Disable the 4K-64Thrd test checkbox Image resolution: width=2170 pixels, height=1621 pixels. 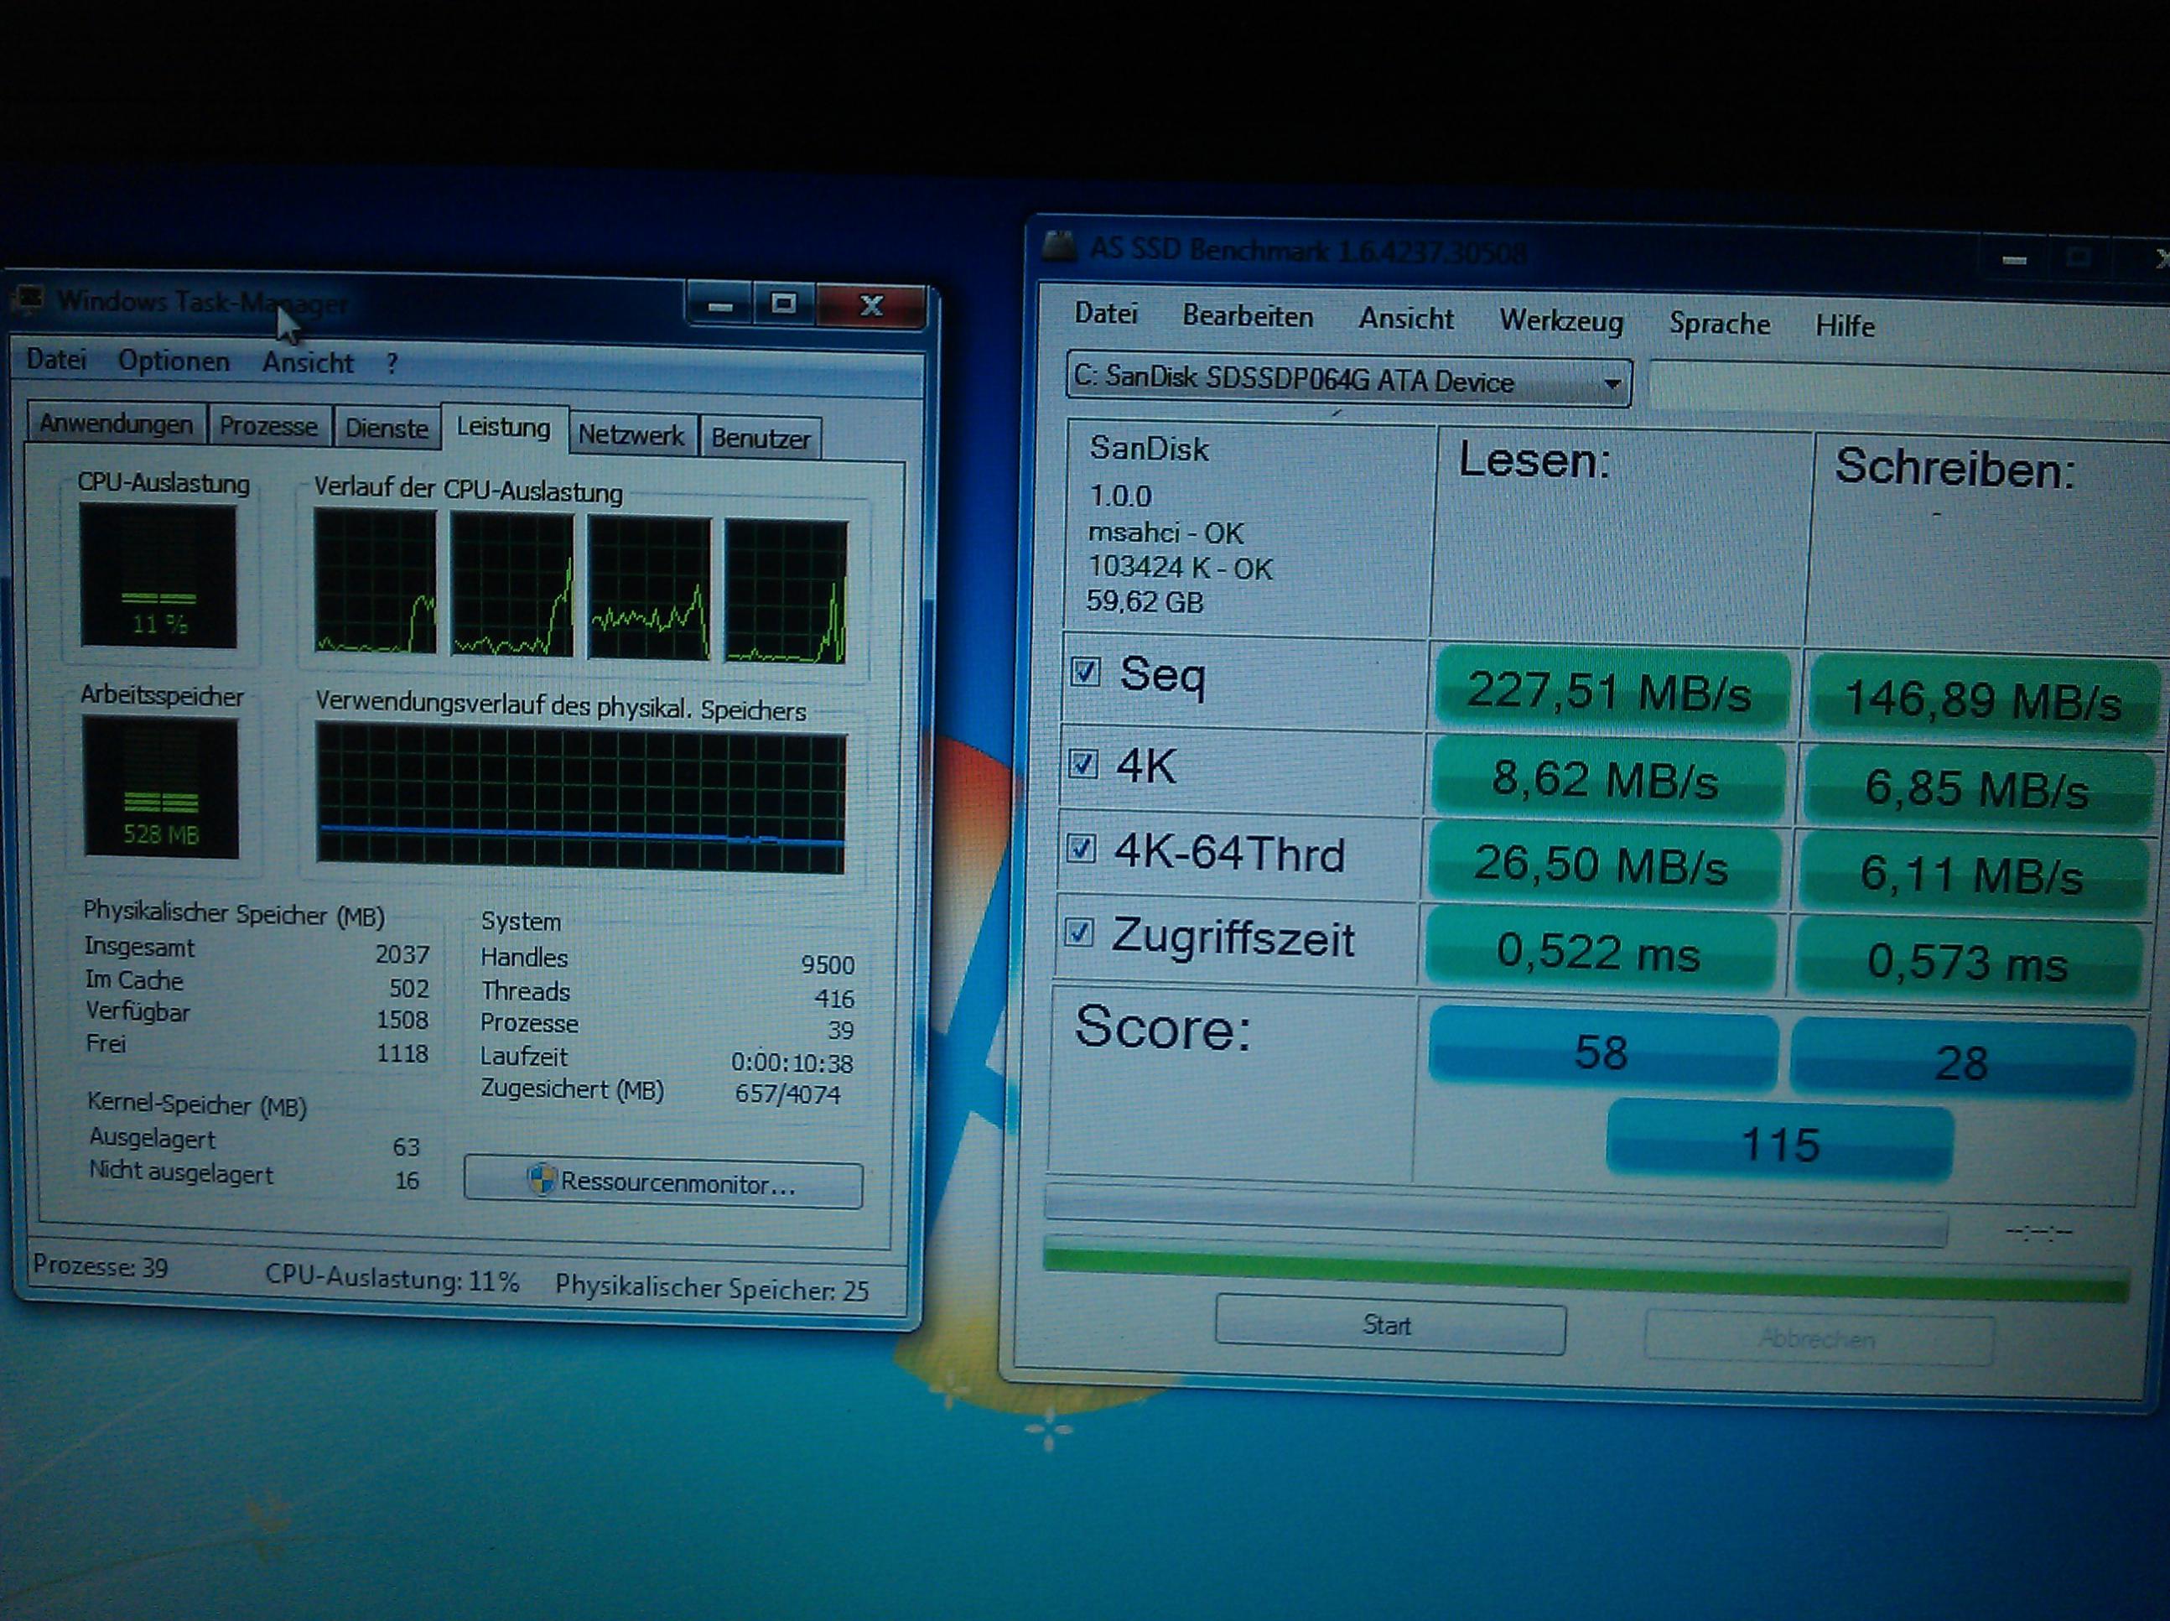pos(1081,849)
